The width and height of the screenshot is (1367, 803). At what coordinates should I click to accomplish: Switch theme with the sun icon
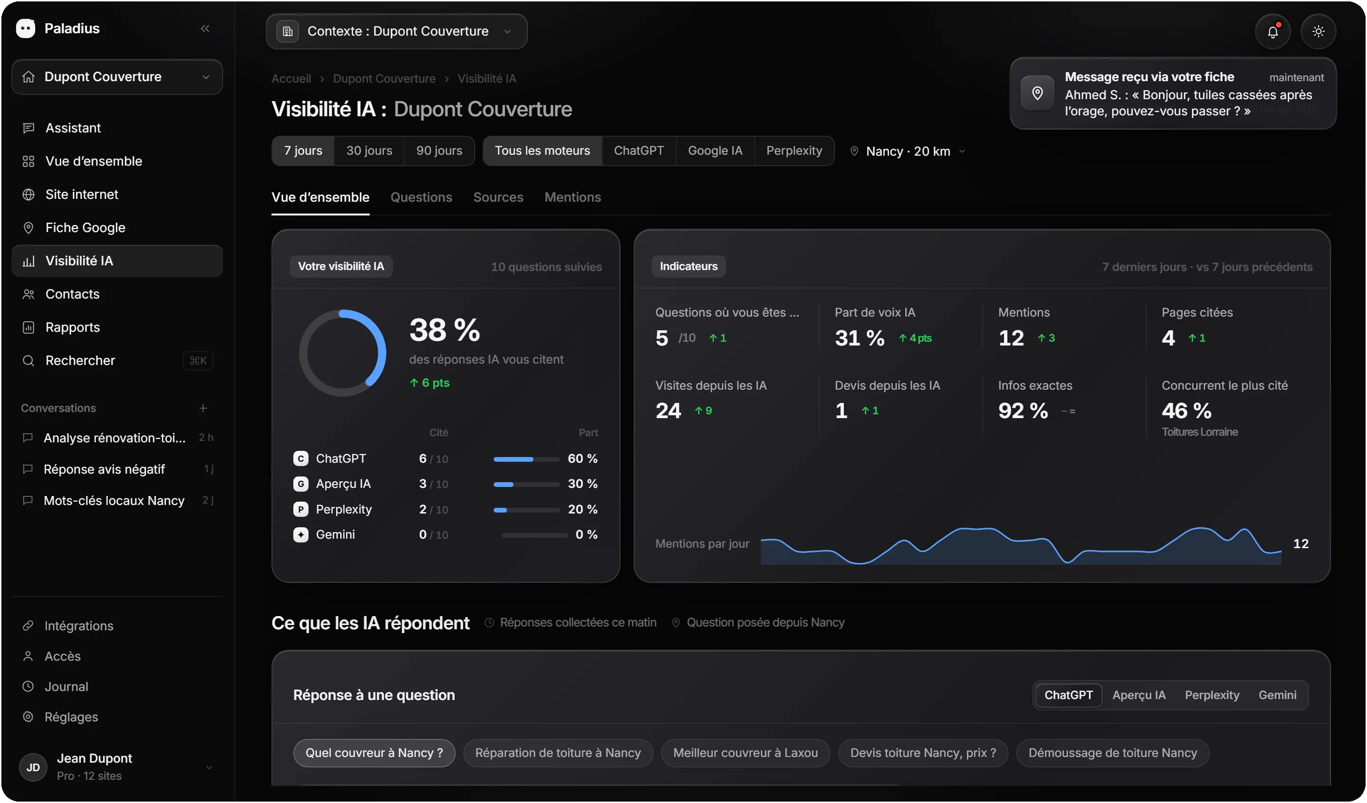1318,31
